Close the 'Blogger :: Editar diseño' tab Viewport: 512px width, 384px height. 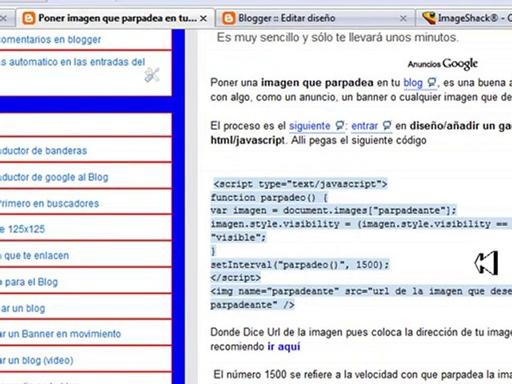tap(403, 19)
